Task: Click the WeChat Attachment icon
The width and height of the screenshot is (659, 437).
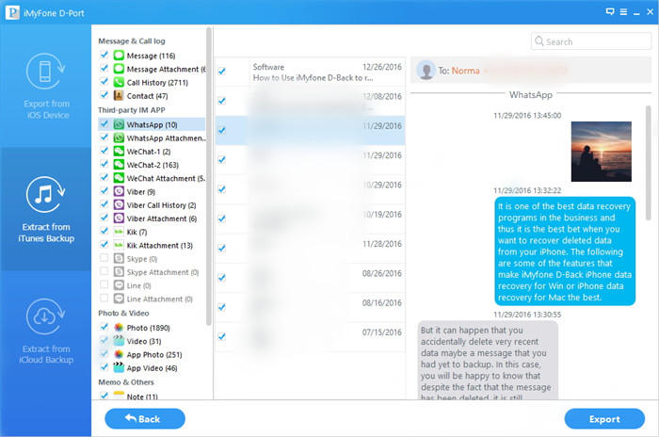Action: (x=119, y=178)
